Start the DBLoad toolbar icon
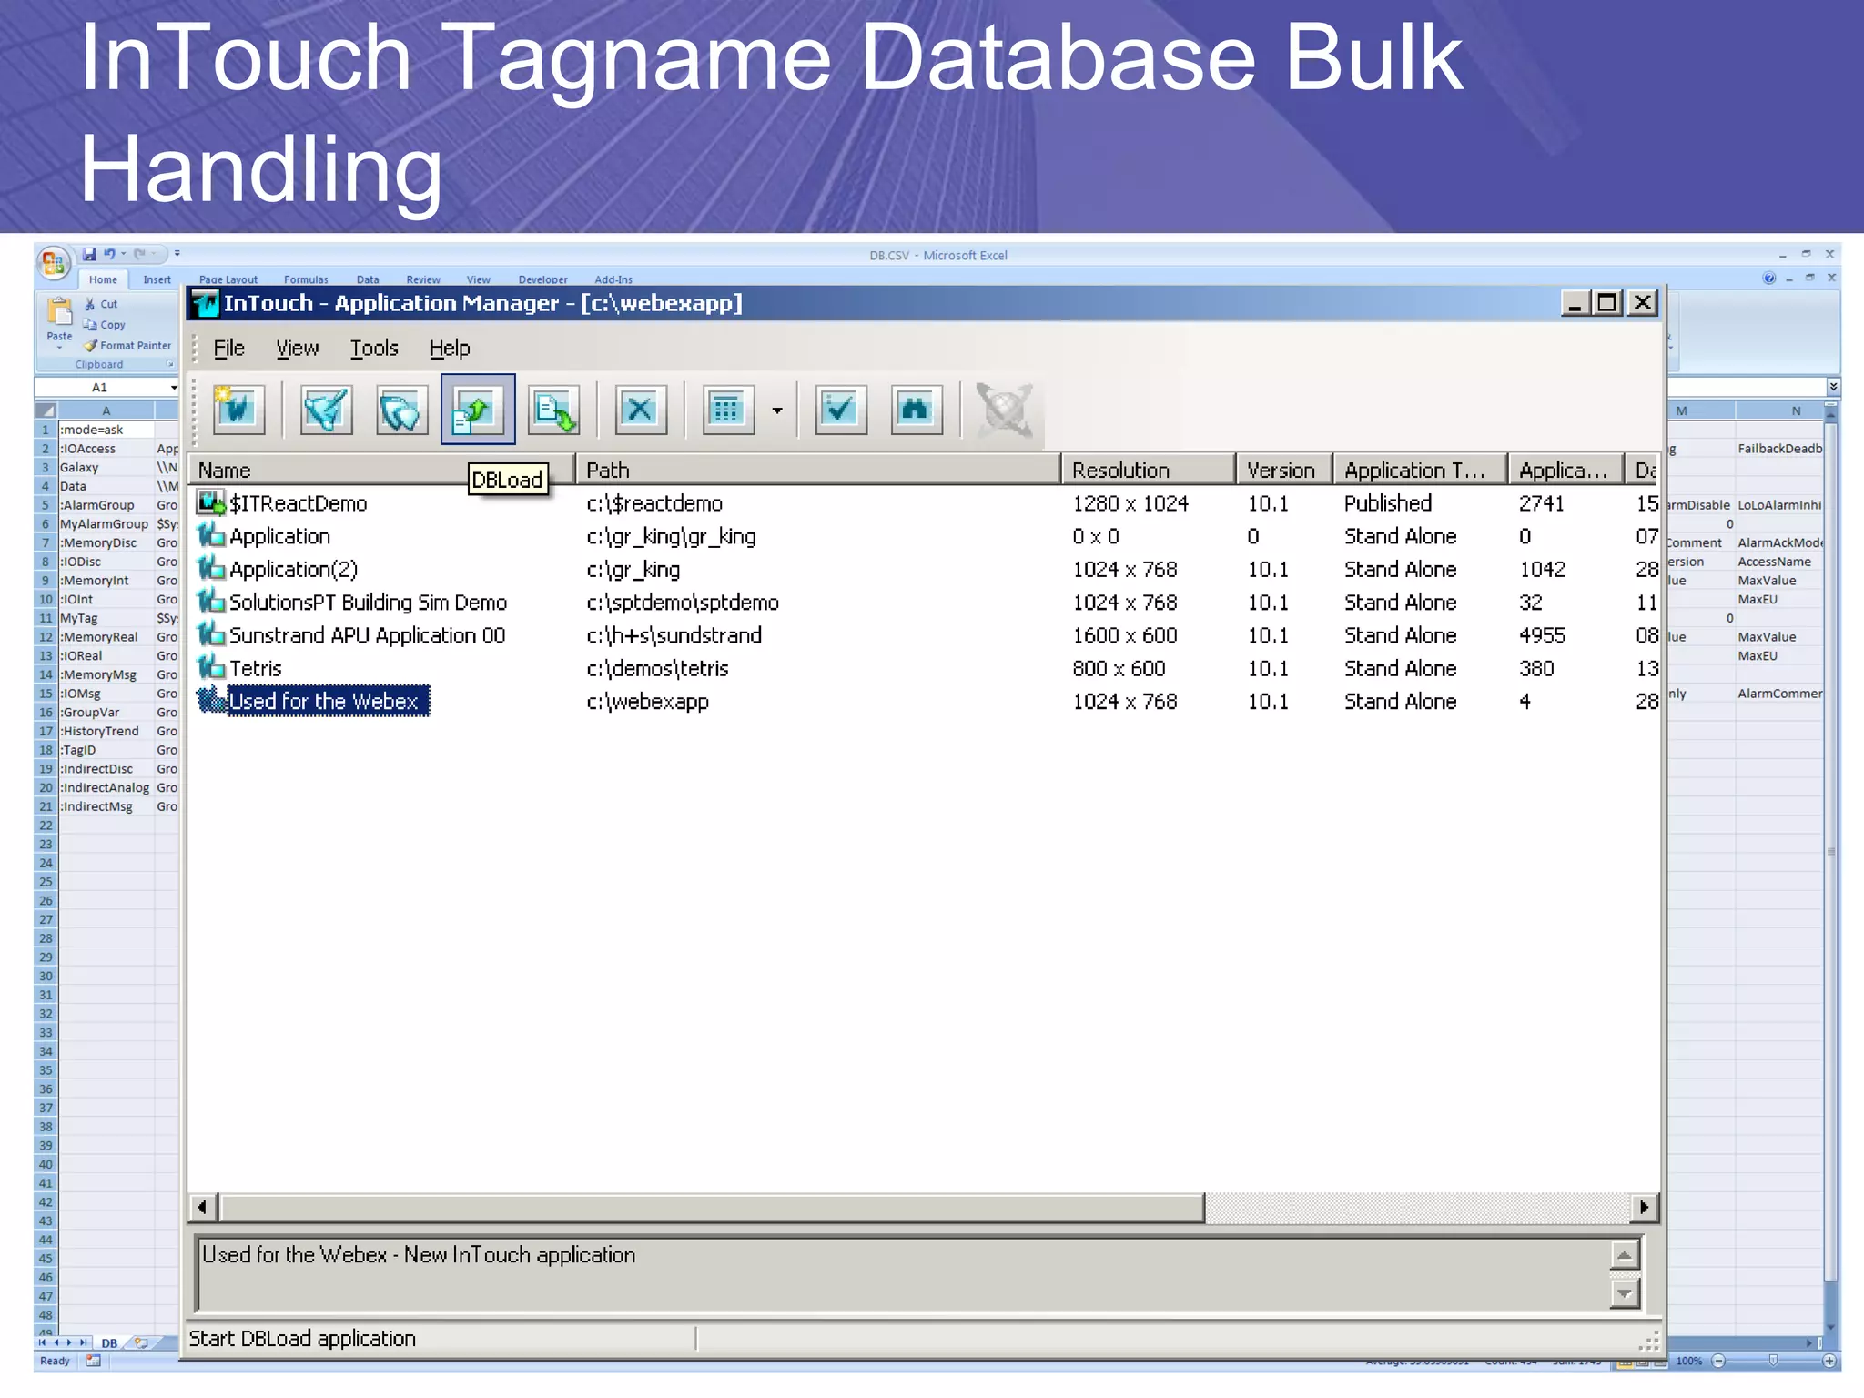The width and height of the screenshot is (1864, 1398). click(478, 410)
